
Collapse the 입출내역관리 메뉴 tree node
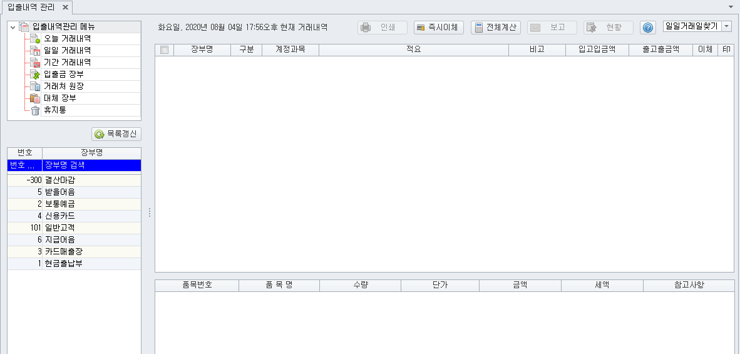tap(13, 28)
